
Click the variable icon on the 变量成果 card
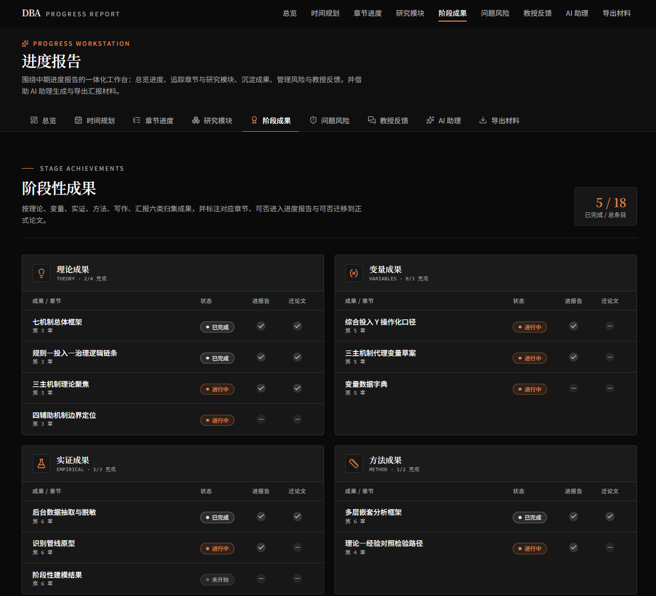tap(354, 273)
